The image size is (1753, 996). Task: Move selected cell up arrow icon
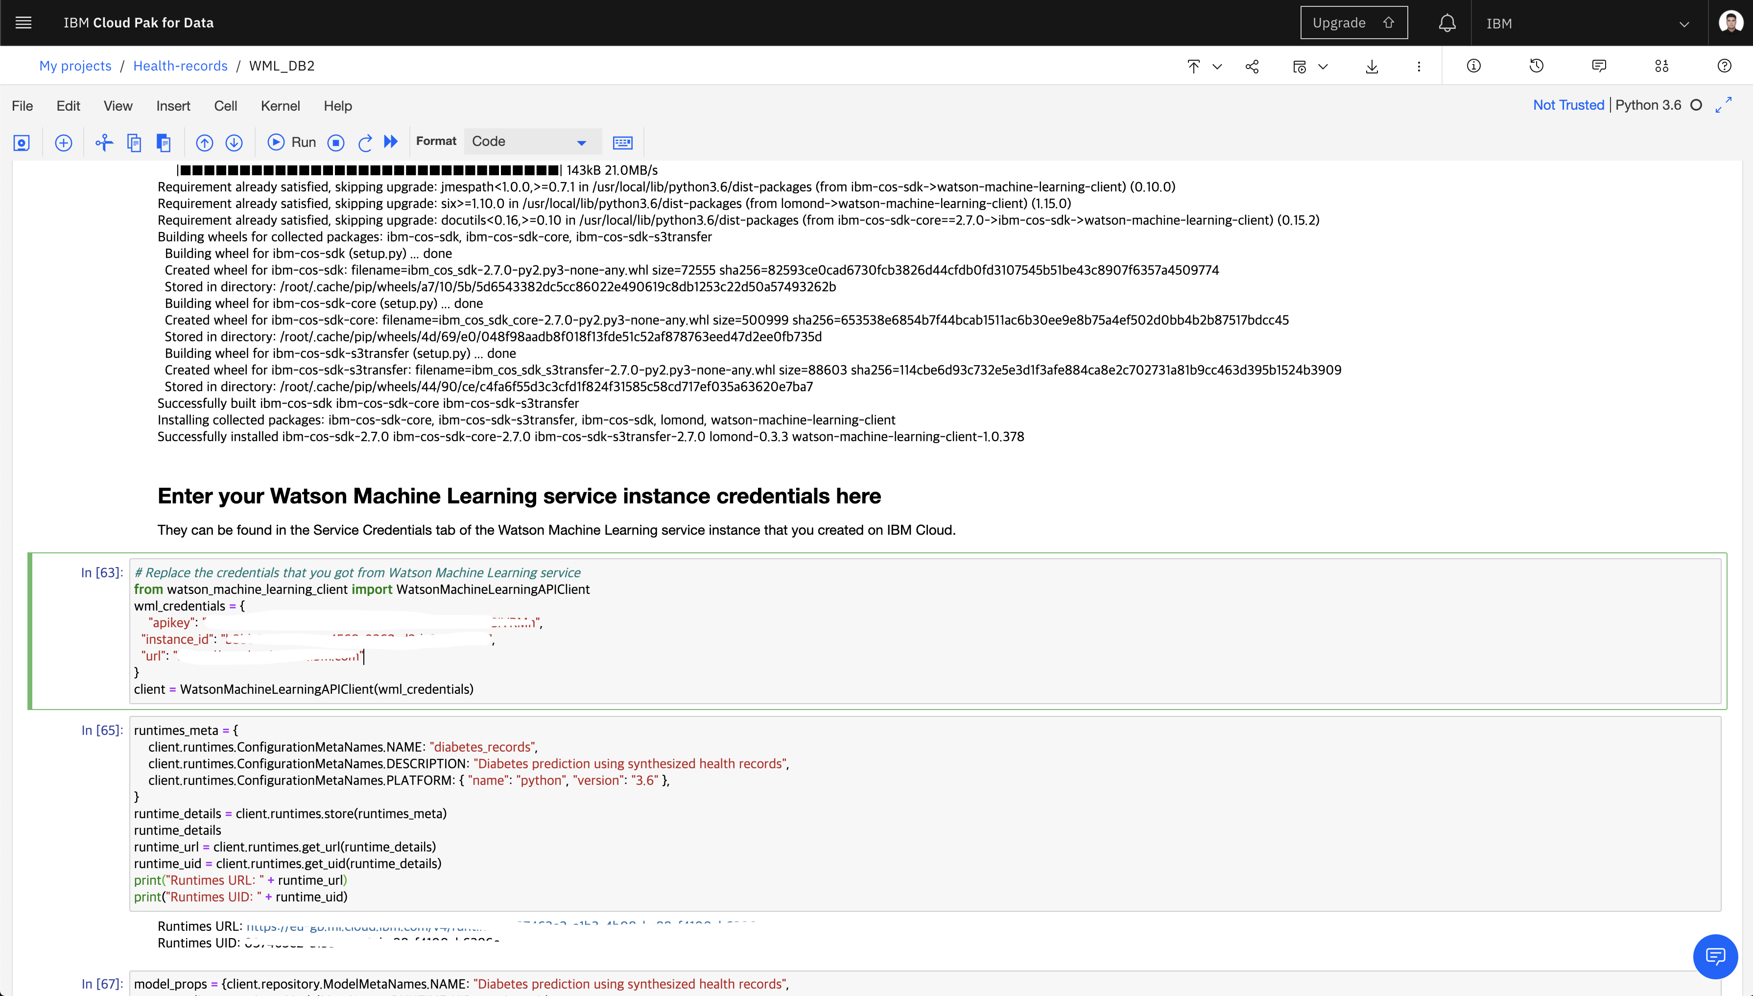(205, 142)
